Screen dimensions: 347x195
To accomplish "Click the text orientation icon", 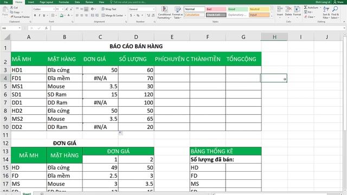I will click(x=93, y=9).
